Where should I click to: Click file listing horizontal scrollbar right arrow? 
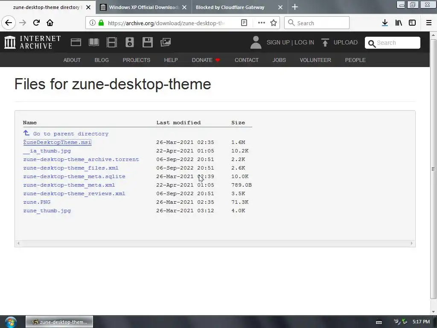pyautogui.click(x=412, y=243)
